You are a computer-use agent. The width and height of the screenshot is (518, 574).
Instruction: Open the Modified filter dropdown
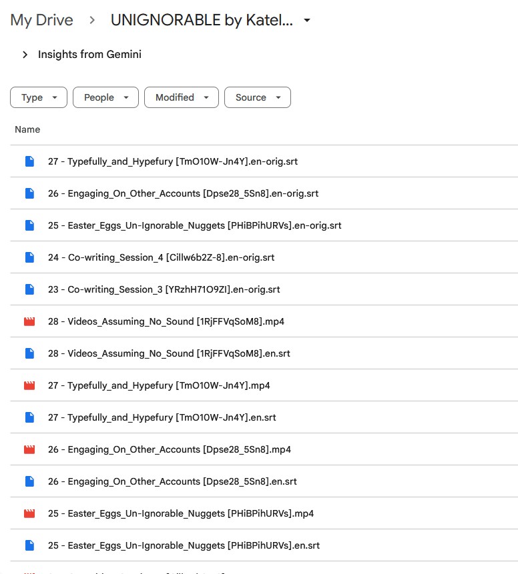point(182,97)
